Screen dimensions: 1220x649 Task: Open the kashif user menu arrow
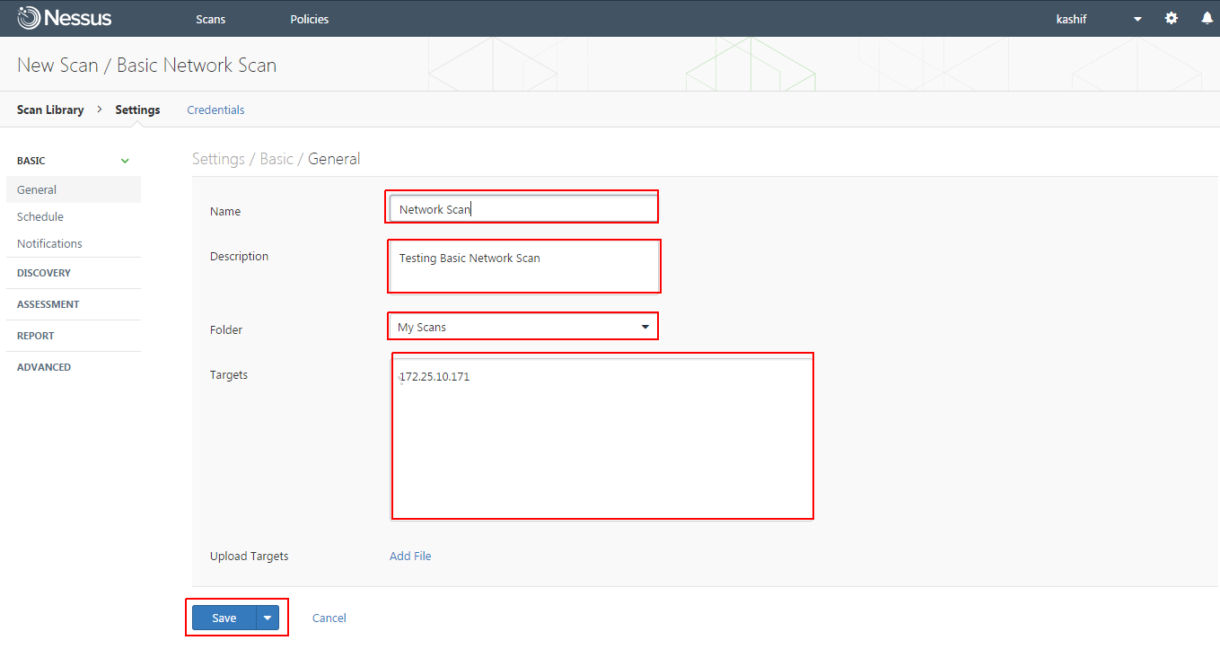[1137, 19]
